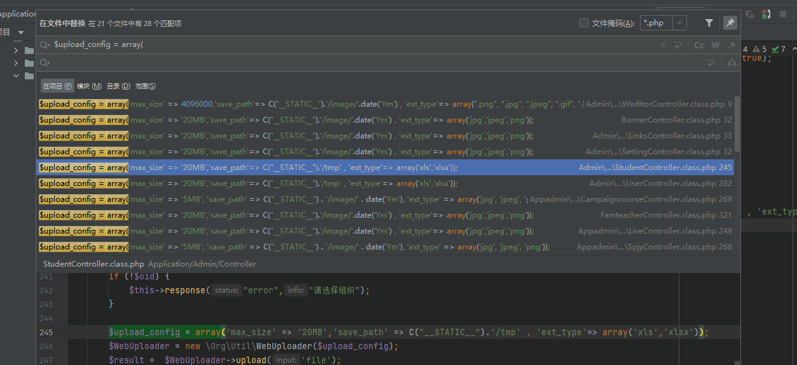
Task: Click the Application breadcrumb in the navigation bar
Action: tap(17, 14)
